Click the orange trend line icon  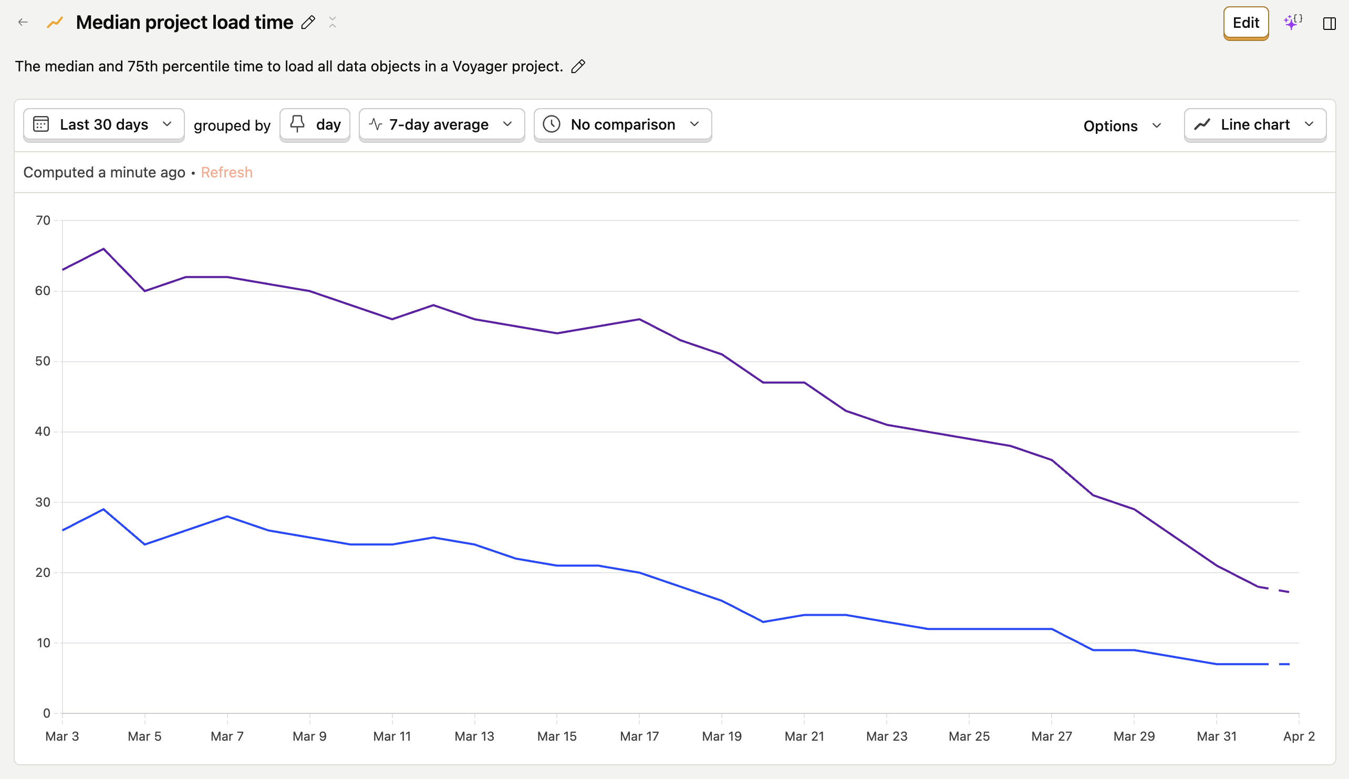(x=55, y=23)
